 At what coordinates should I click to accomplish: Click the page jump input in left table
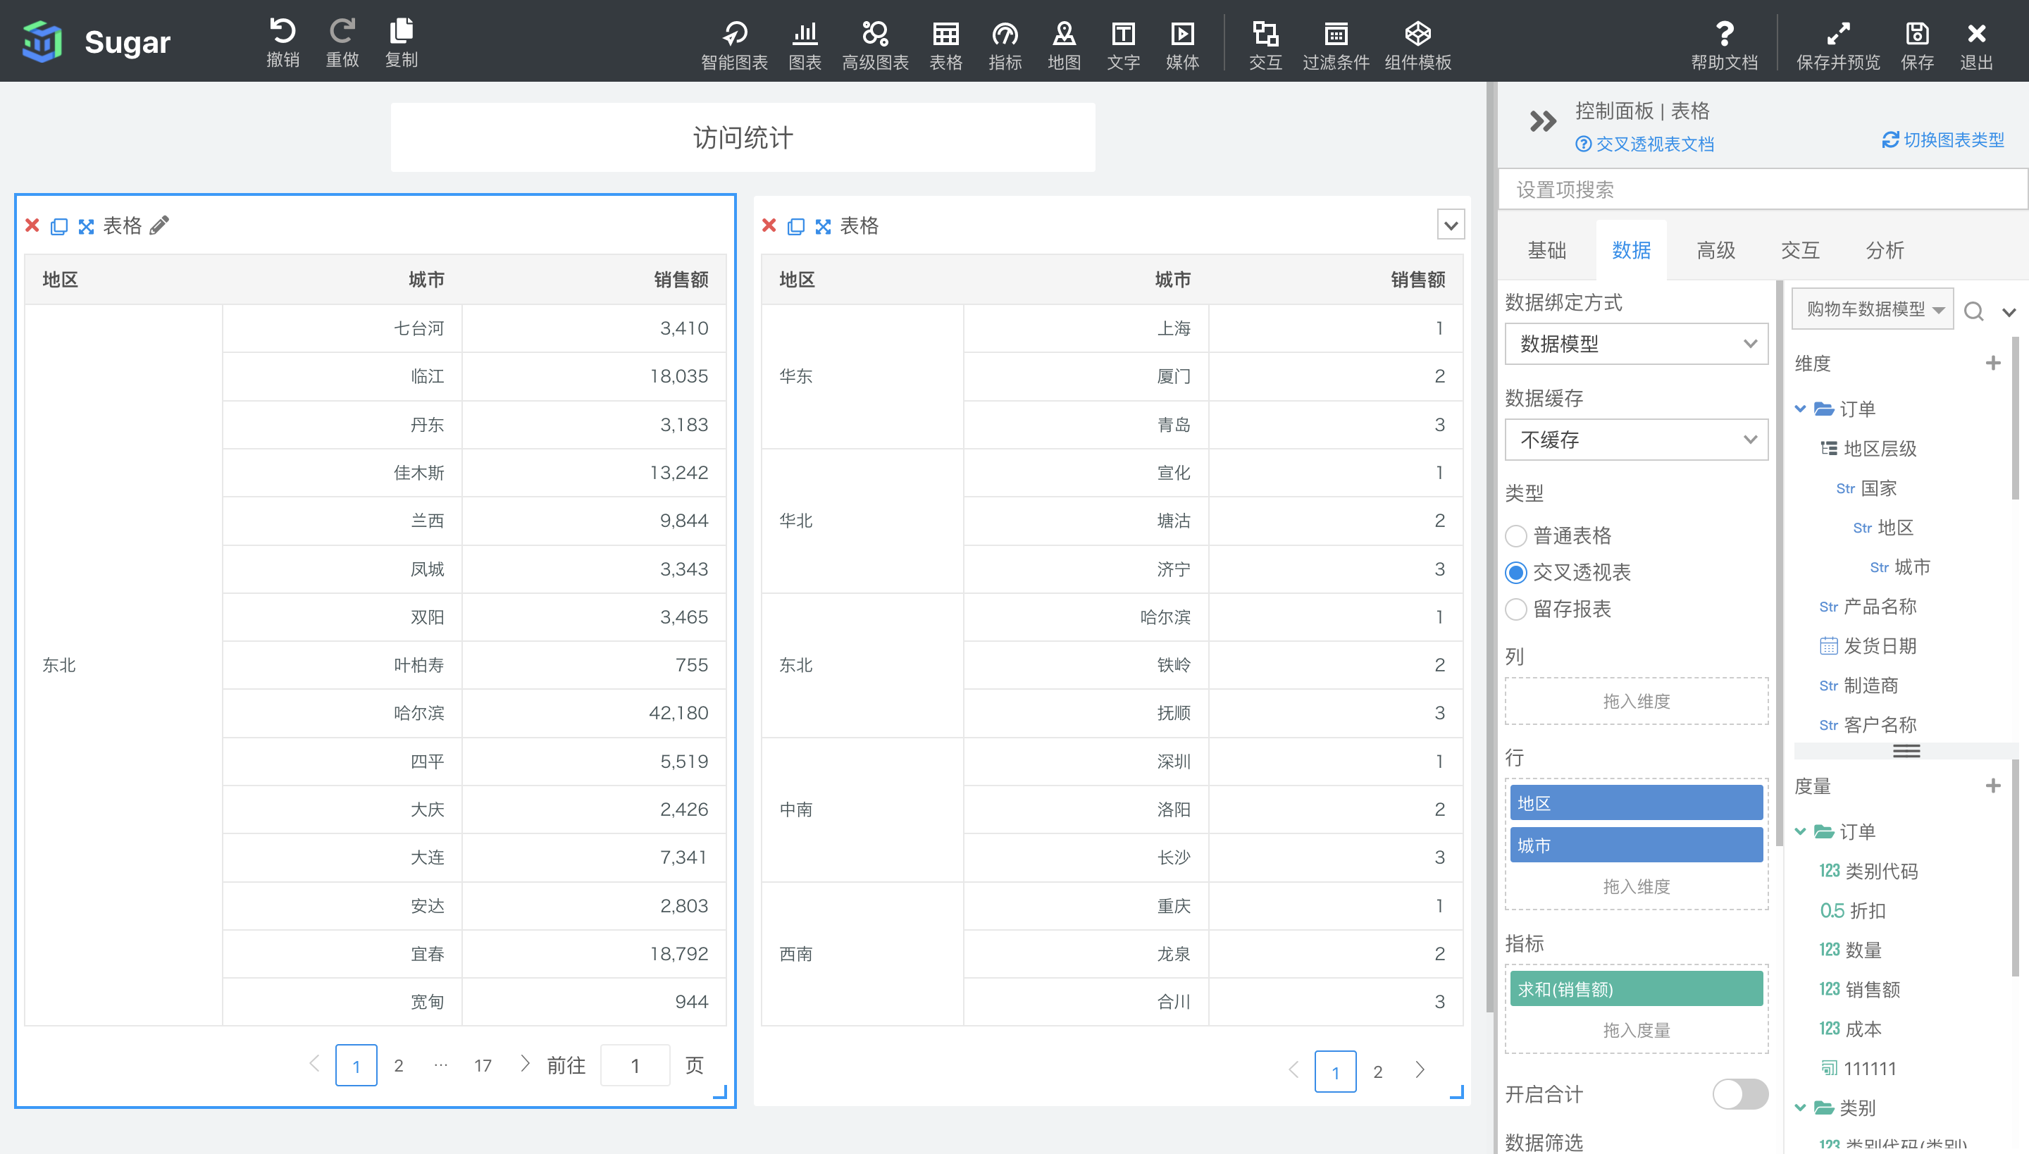click(x=635, y=1066)
